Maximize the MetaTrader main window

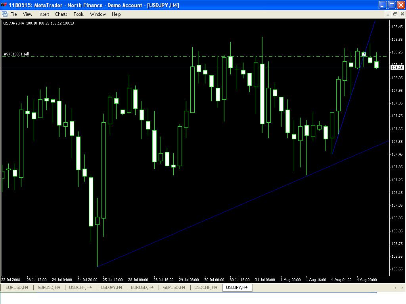[x=392, y=5]
